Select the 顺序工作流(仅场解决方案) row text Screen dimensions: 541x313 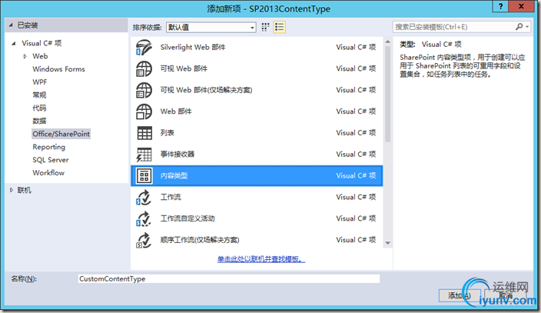tap(200, 240)
